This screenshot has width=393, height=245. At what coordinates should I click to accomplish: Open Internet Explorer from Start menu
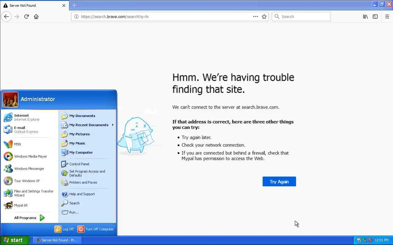29,117
